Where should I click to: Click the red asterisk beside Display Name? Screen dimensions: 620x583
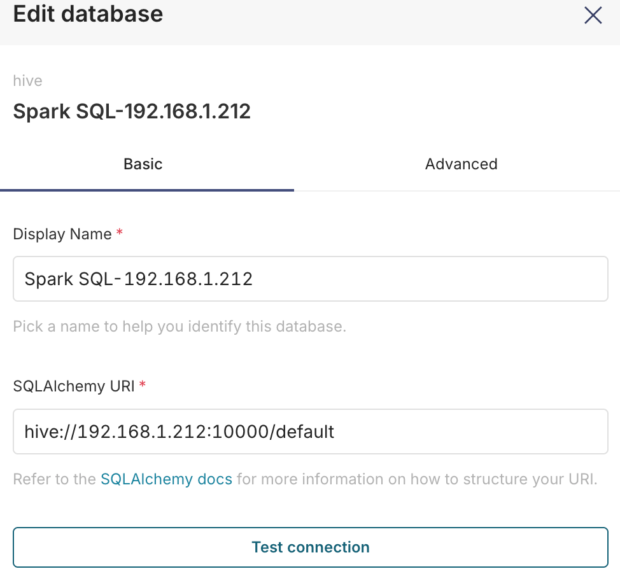pyautogui.click(x=119, y=234)
